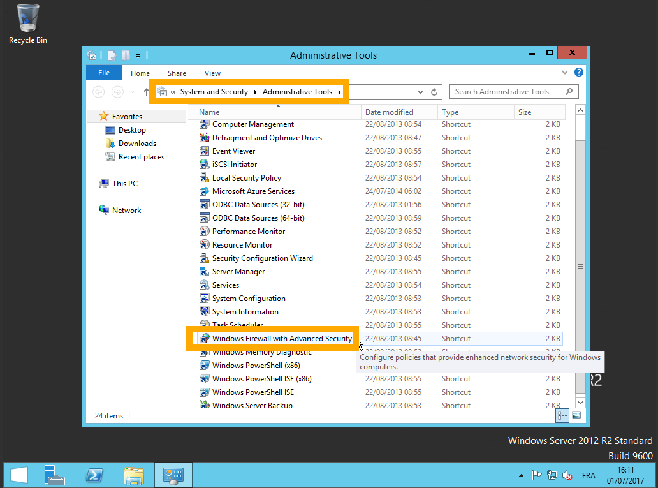
Task: Expand the ribbon with the chevron
Action: tap(565, 72)
